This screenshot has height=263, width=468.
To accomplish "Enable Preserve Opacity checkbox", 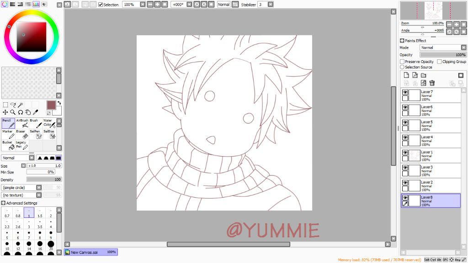I will pyautogui.click(x=402, y=62).
